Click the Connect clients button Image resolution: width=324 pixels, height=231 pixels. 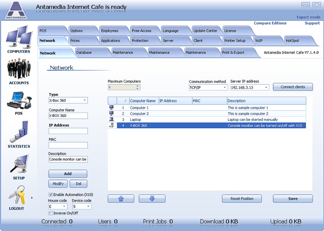(x=293, y=87)
